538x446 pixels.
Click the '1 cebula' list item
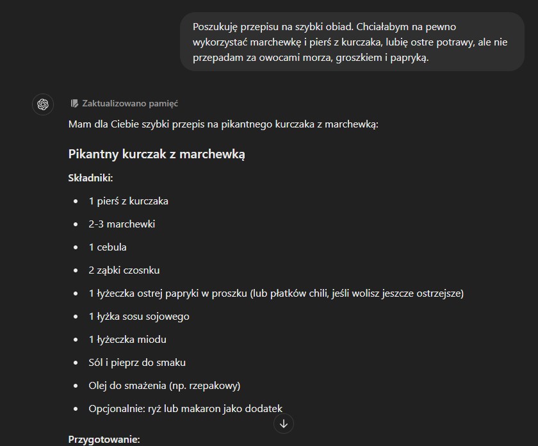[x=108, y=247]
